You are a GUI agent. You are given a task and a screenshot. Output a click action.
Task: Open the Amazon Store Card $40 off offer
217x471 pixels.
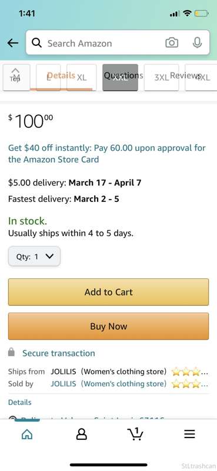pos(107,154)
